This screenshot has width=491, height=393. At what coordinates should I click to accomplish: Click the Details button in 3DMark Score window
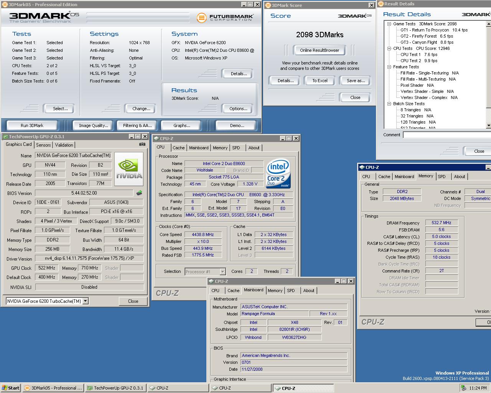(285, 81)
